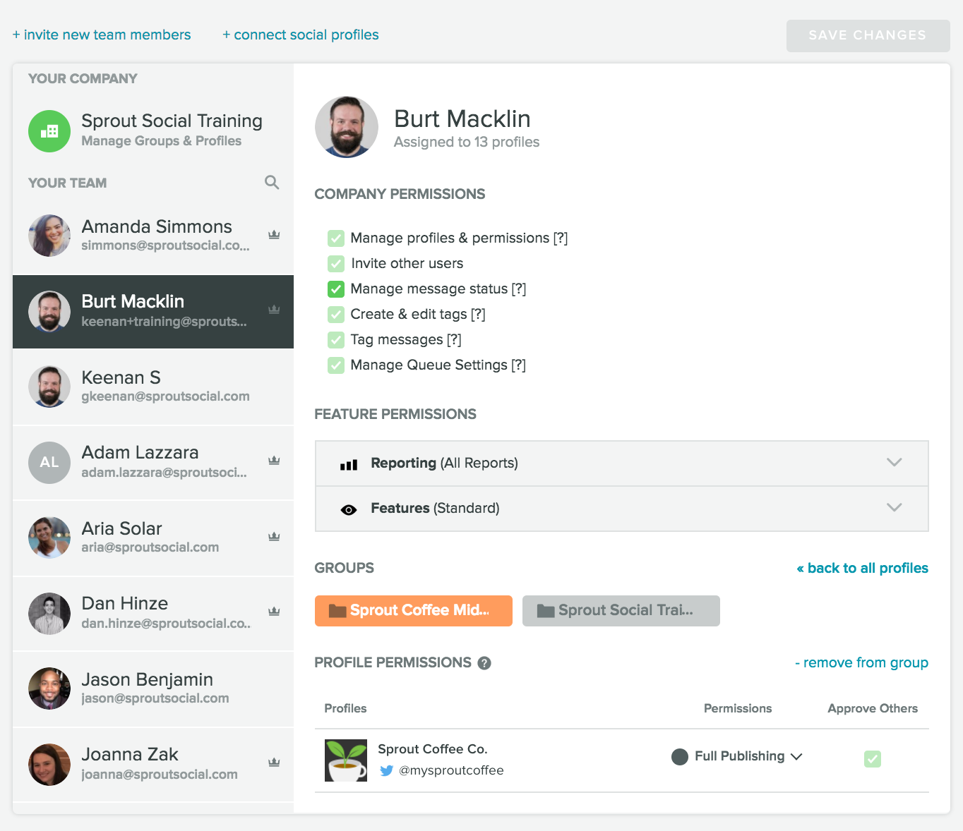The image size is (963, 831).
Task: Click the [?] help beside Manage Queue Settings
Action: click(x=519, y=365)
